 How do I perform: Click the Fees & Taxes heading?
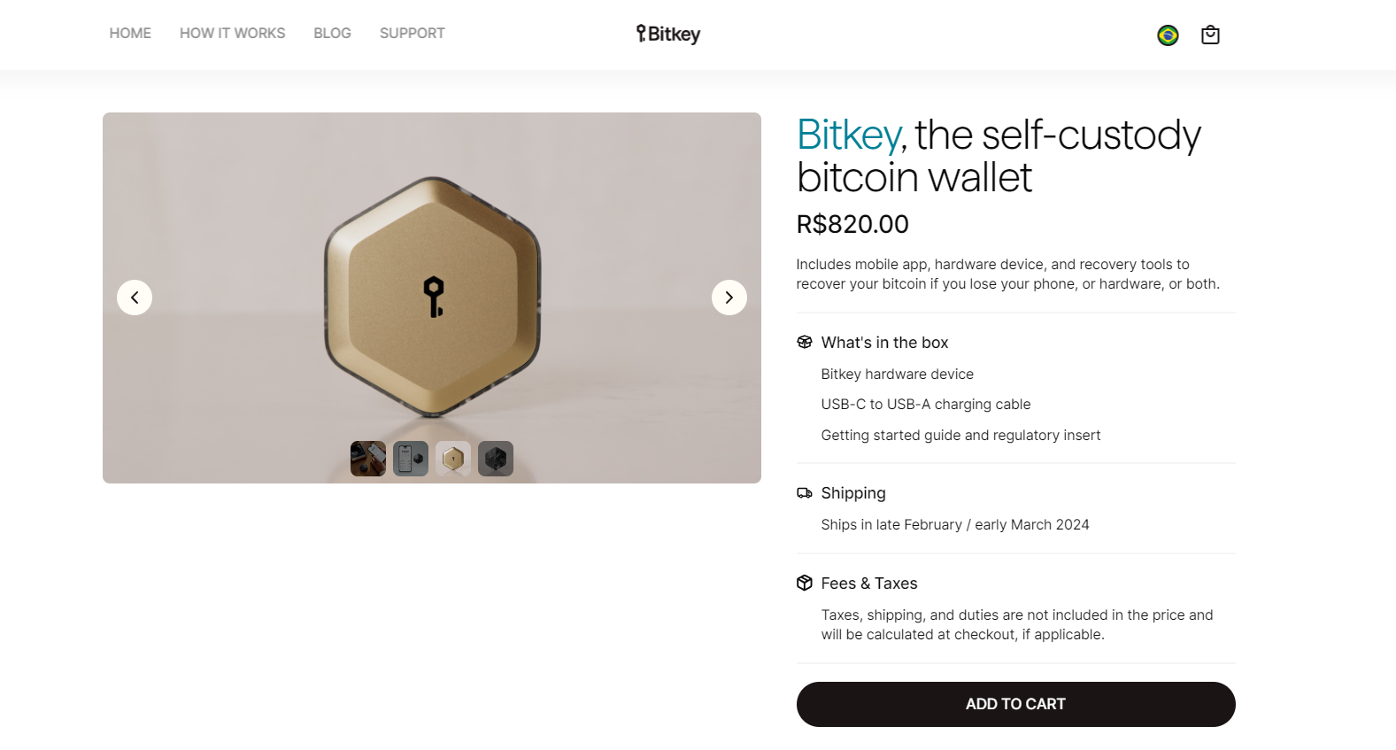[868, 584]
